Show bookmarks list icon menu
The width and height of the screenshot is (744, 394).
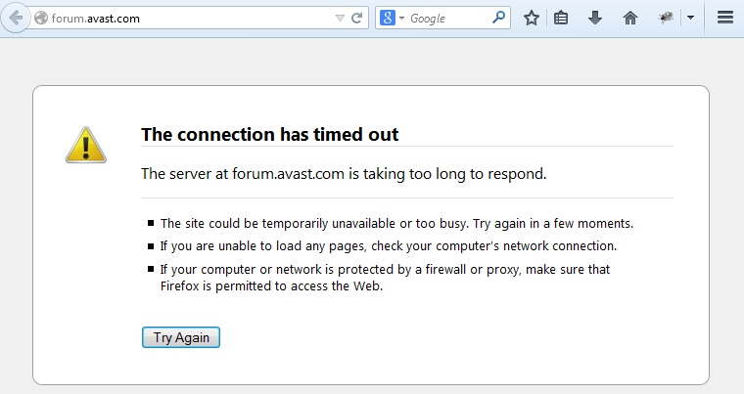click(561, 18)
